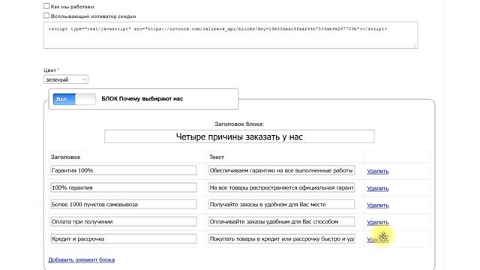
Task: Edit text 'Получайте заказы в удобном для Вас месте'
Action: [x=282, y=205]
